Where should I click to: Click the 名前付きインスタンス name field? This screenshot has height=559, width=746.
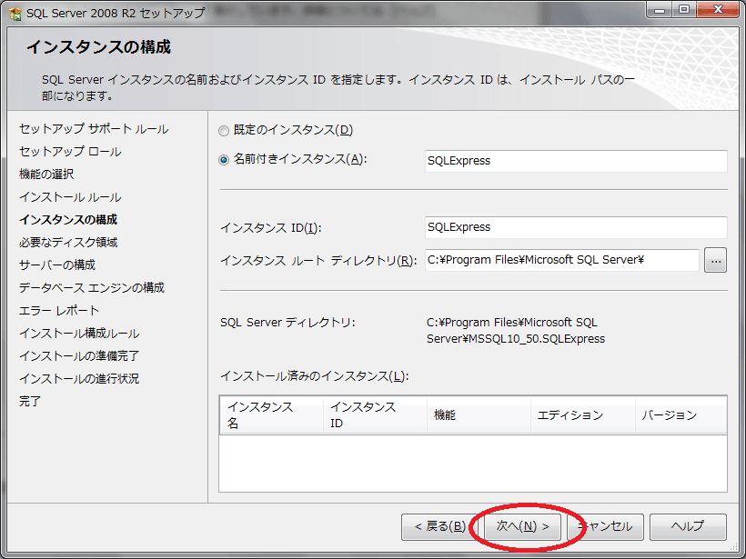(x=575, y=160)
